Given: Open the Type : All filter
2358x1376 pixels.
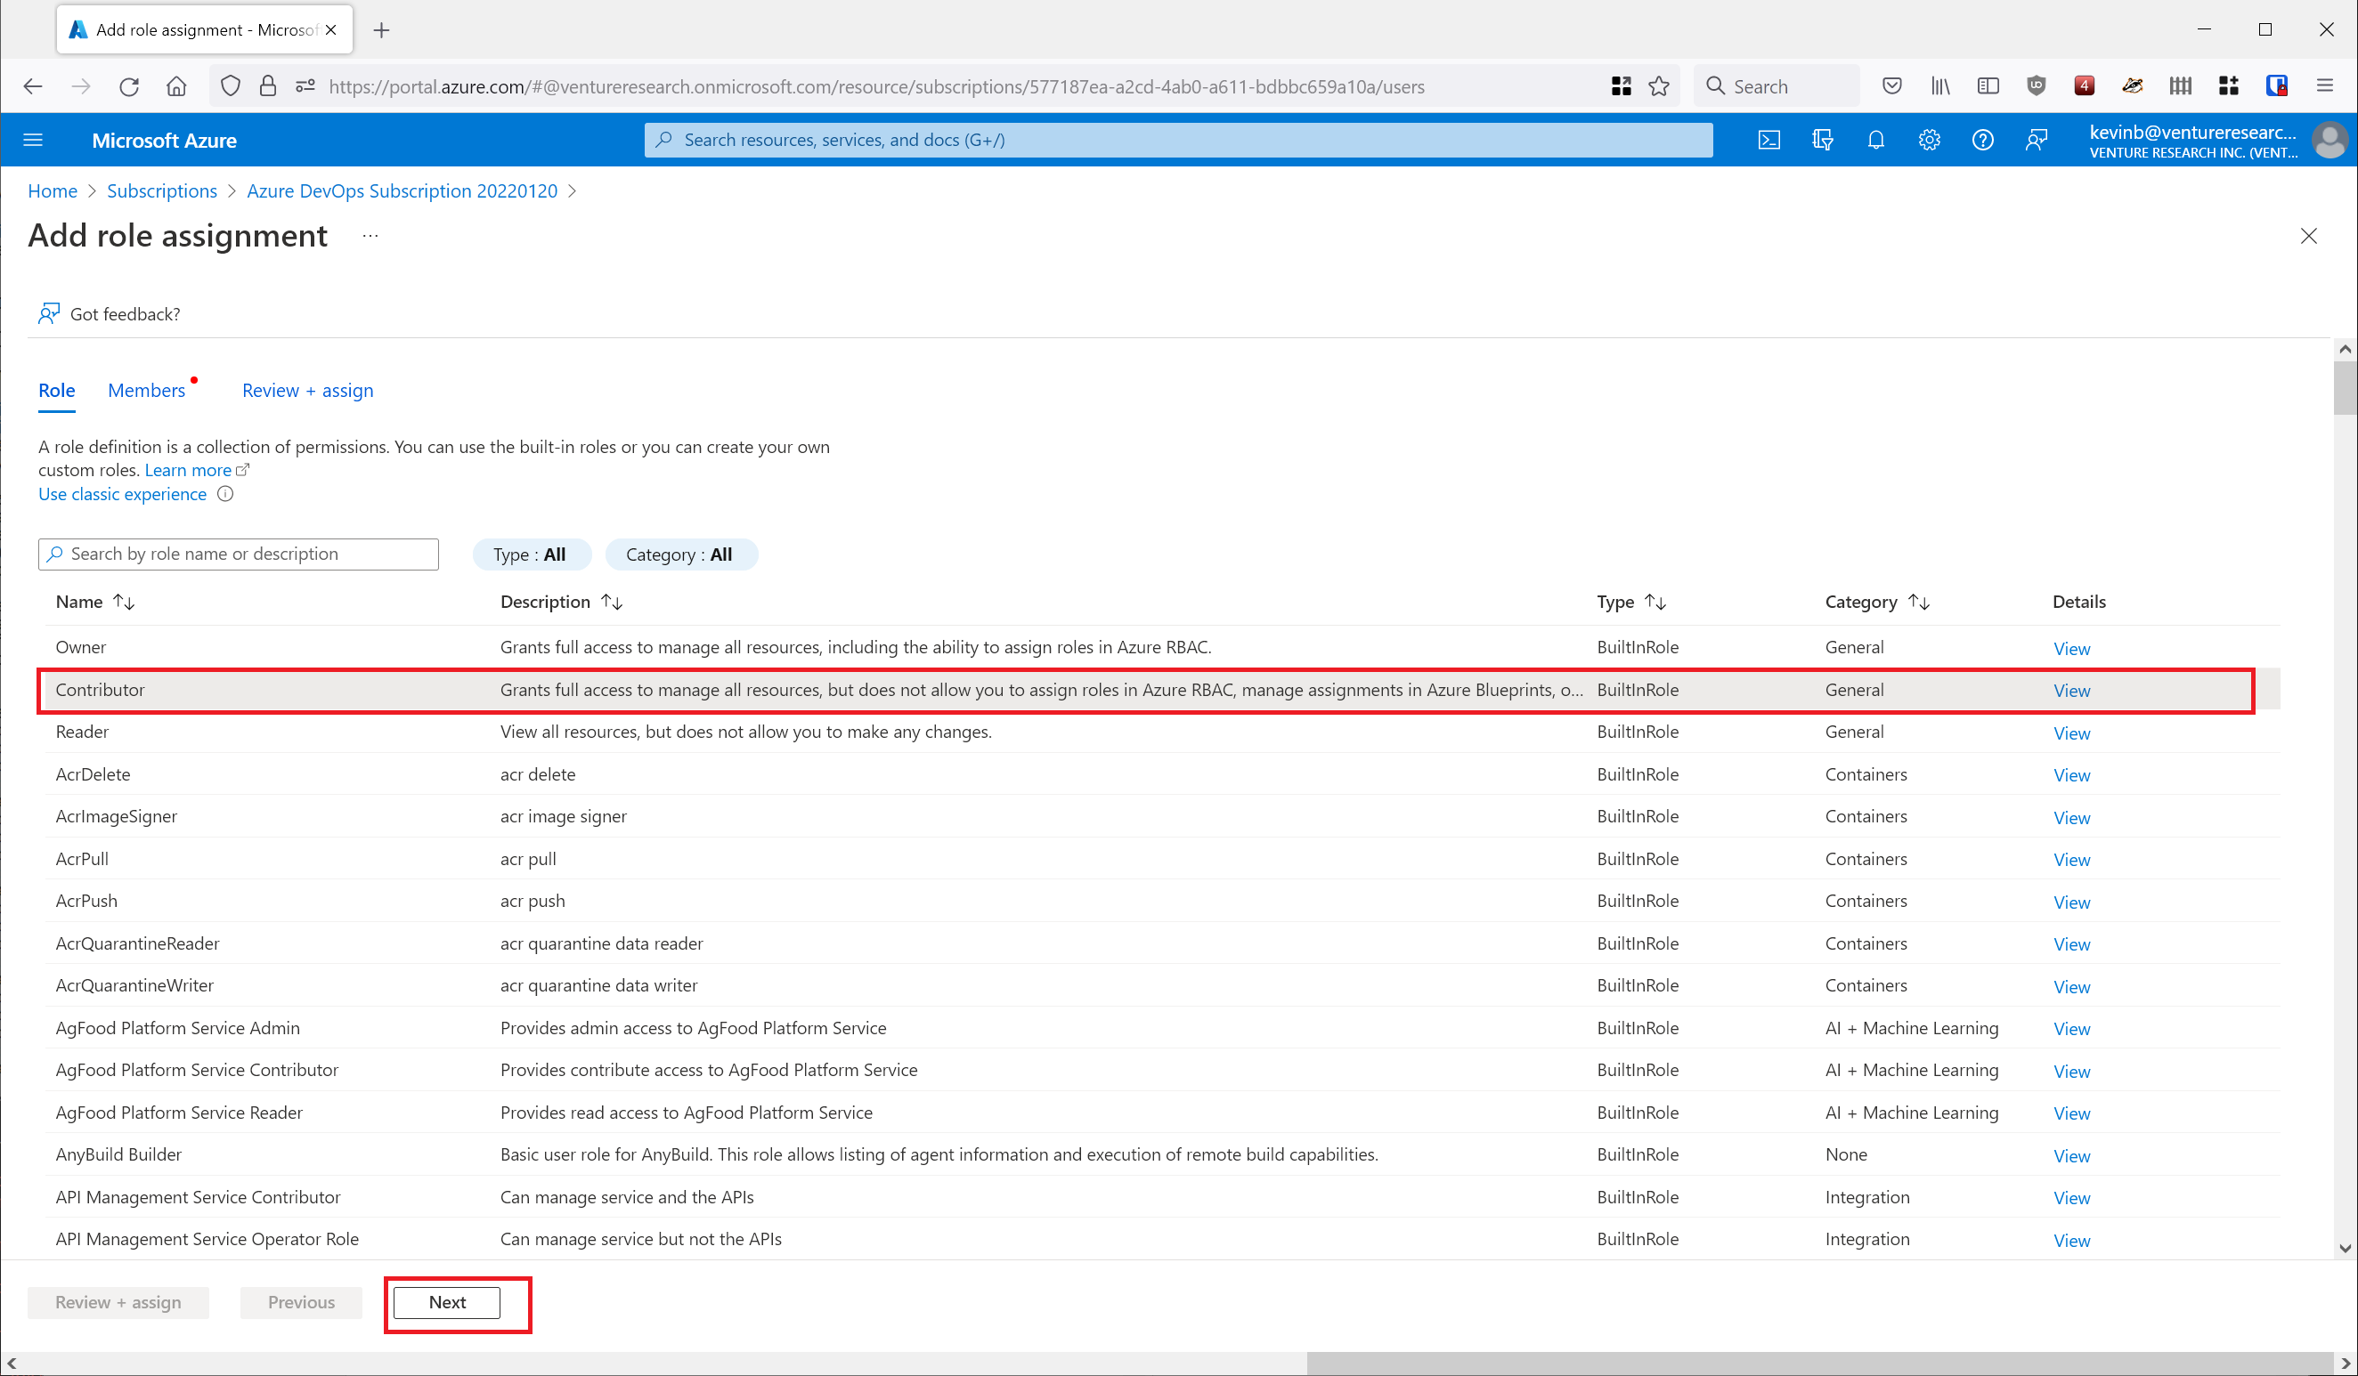Looking at the screenshot, I should tap(531, 554).
